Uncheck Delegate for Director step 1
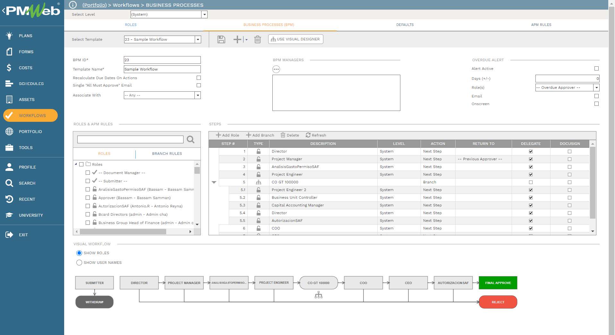The width and height of the screenshot is (615, 335). point(531,151)
